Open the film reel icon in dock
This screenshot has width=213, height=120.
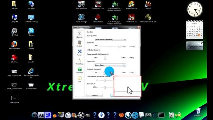pyautogui.click(x=81, y=115)
